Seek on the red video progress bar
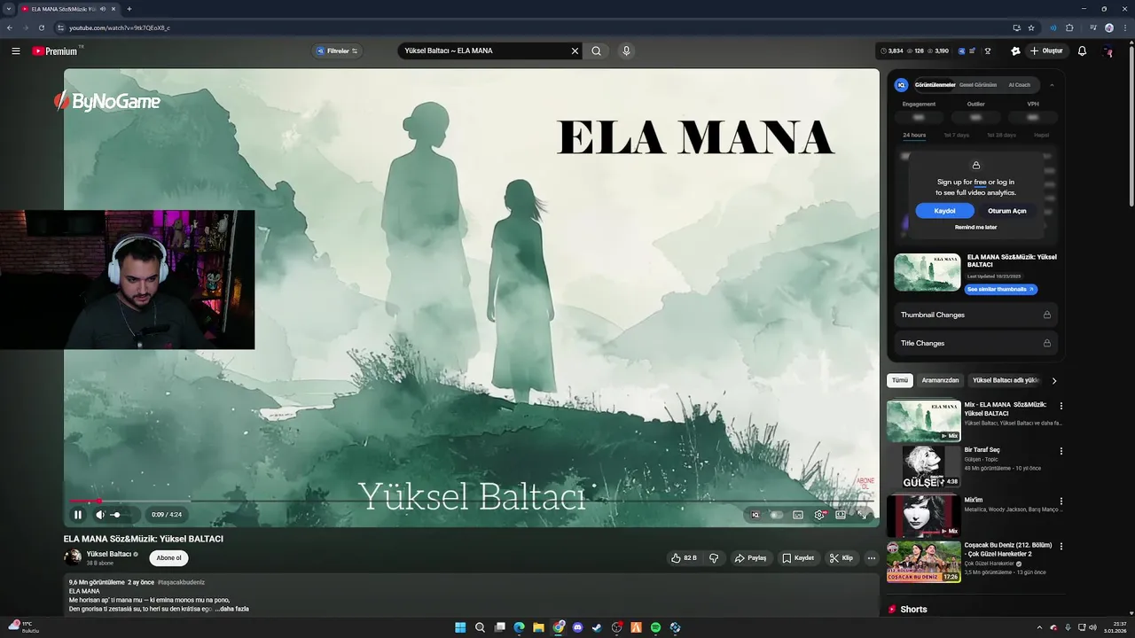1135x638 pixels. point(471,502)
